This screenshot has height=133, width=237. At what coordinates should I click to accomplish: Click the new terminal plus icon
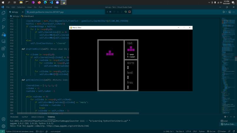(225, 117)
